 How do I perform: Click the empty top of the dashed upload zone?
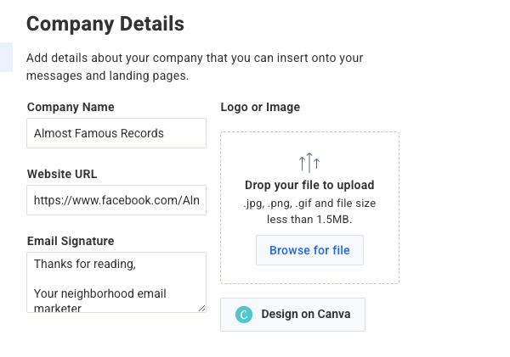tap(309, 141)
